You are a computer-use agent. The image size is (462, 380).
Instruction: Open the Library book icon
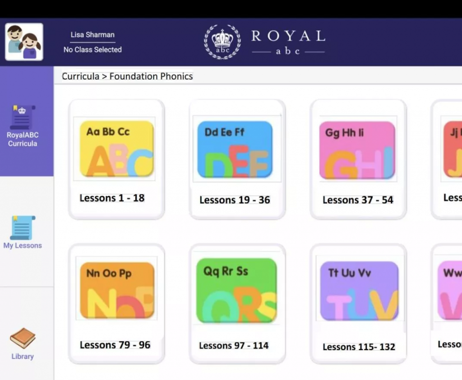[x=23, y=338]
